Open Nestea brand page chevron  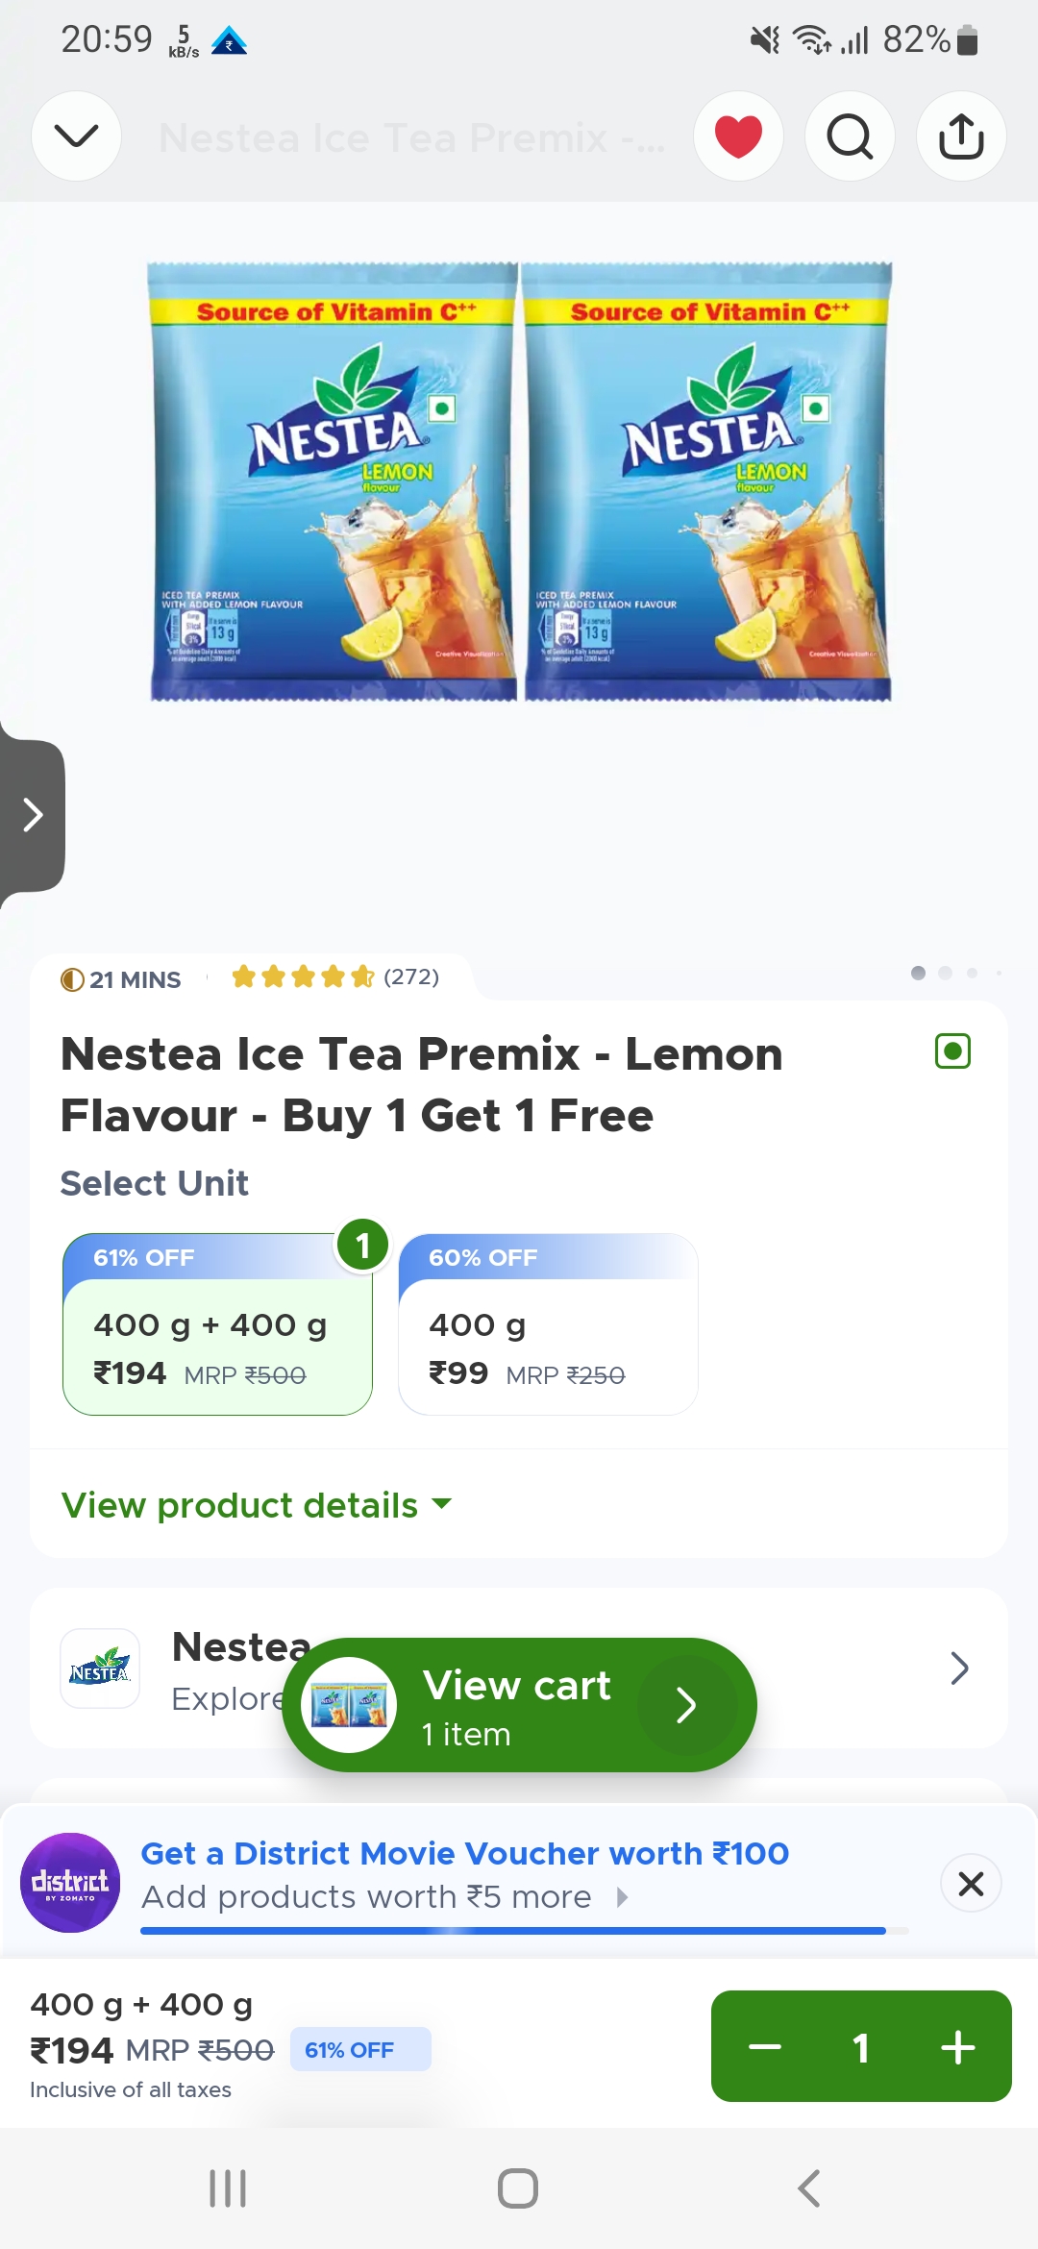[958, 1668]
